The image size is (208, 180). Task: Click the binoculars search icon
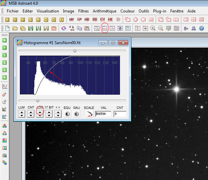(194, 28)
